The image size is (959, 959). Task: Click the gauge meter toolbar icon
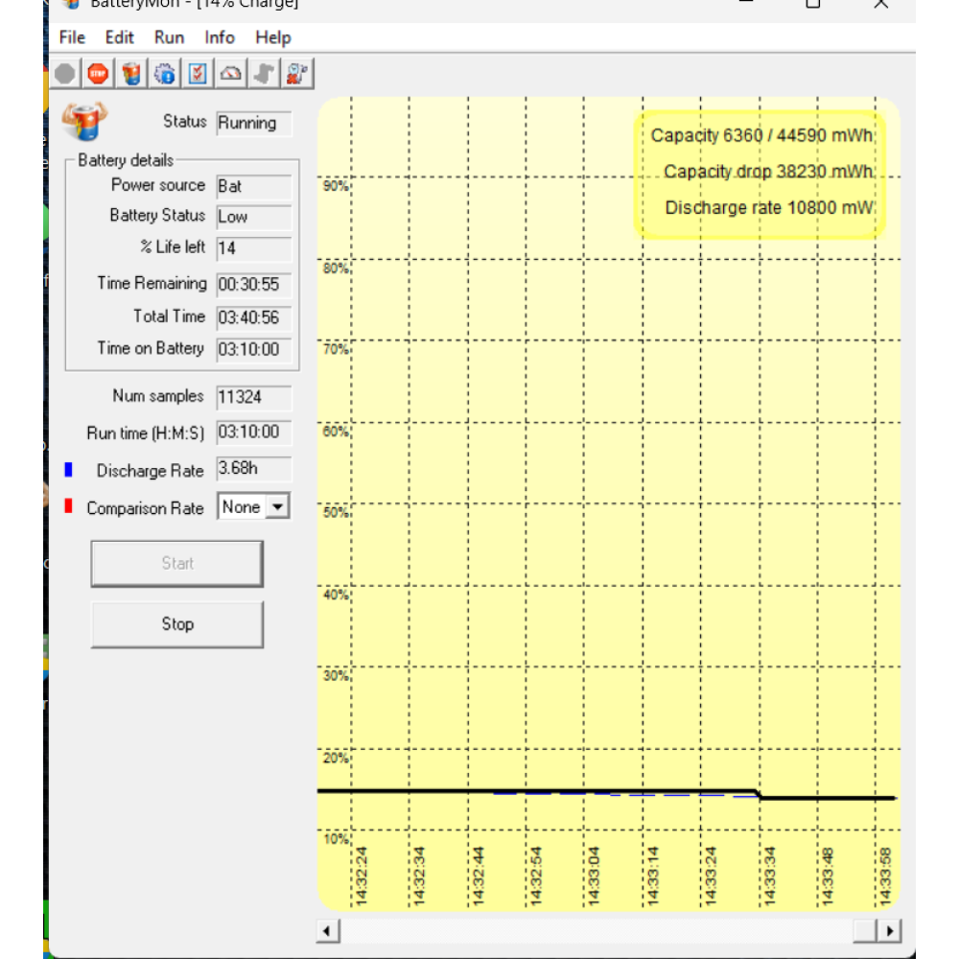click(231, 74)
